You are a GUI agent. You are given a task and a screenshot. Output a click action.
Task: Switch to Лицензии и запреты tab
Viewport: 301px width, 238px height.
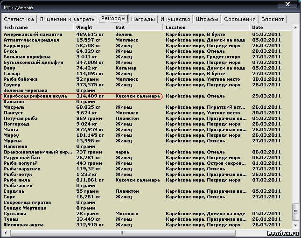[x=67, y=19]
